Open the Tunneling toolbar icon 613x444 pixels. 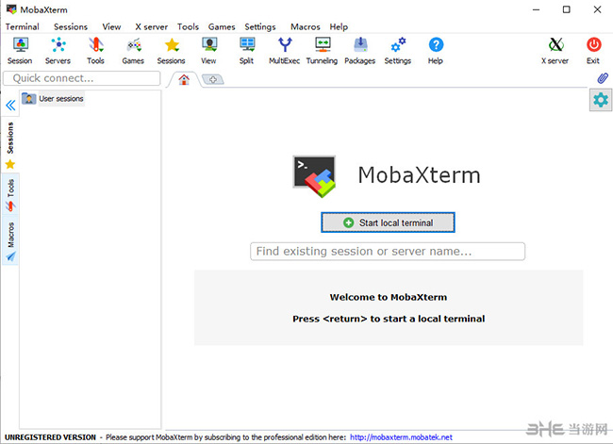click(x=323, y=50)
